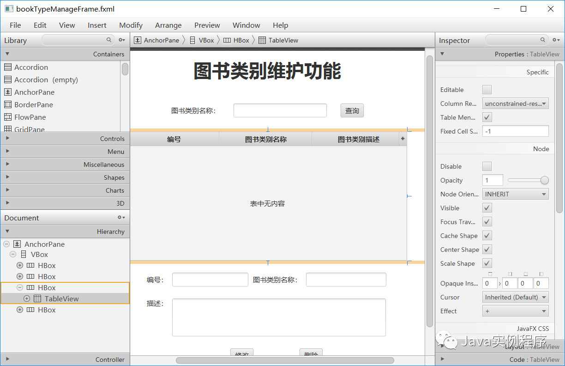
Task: Uncheck the Visible property checkbox
Action: 487,207
